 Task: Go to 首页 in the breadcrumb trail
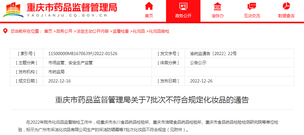[48, 31]
